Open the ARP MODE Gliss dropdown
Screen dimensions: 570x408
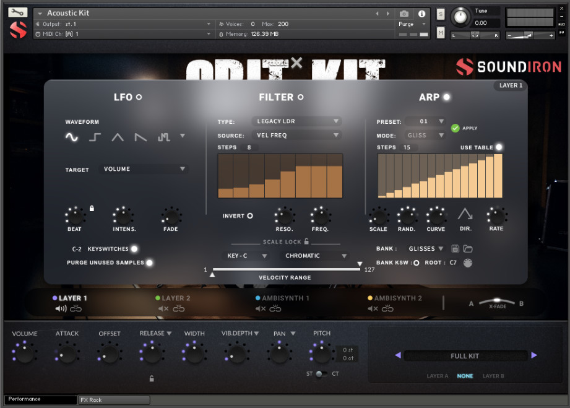425,135
